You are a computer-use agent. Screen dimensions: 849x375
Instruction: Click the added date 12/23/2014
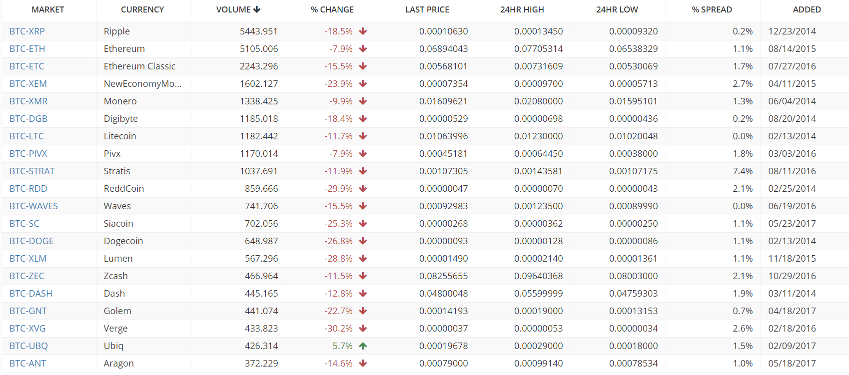(x=792, y=31)
